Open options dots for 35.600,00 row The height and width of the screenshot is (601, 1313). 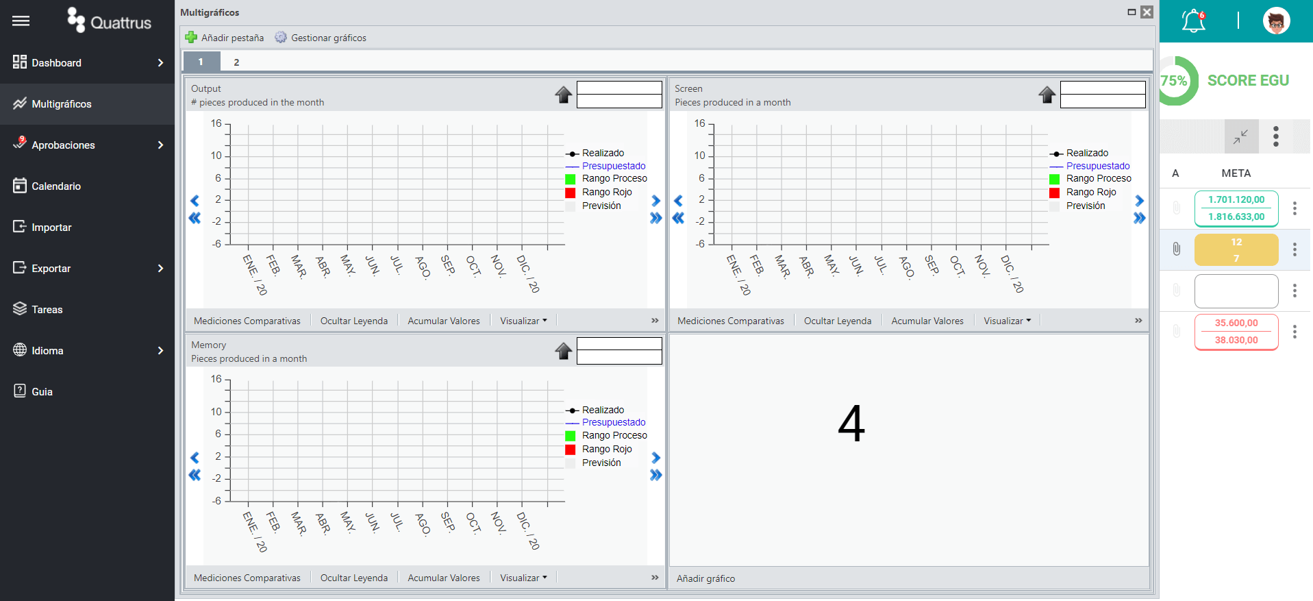pyautogui.click(x=1295, y=332)
